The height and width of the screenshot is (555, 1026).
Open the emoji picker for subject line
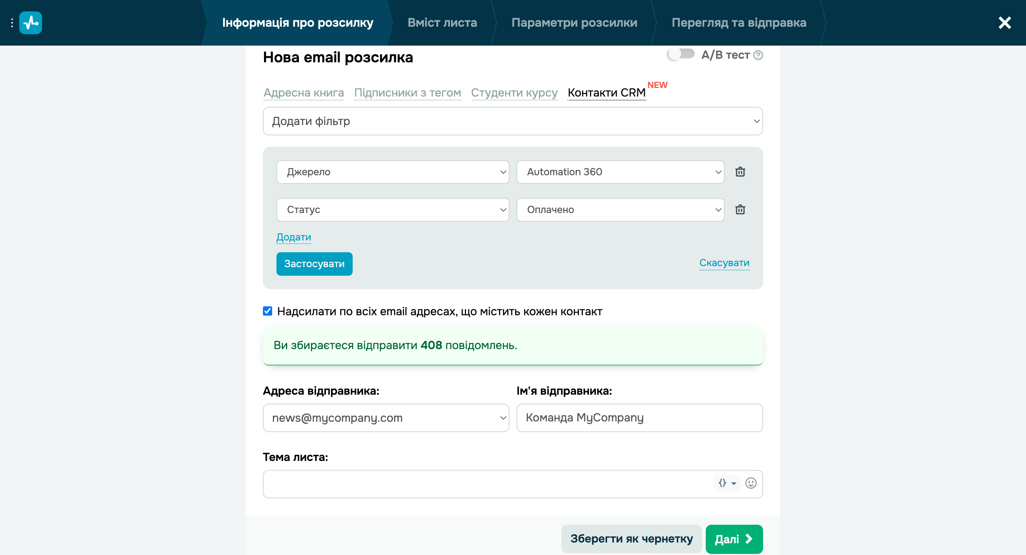[x=750, y=483]
